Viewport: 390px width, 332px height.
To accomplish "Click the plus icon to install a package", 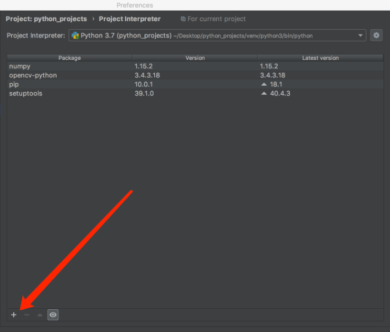I will pos(14,315).
